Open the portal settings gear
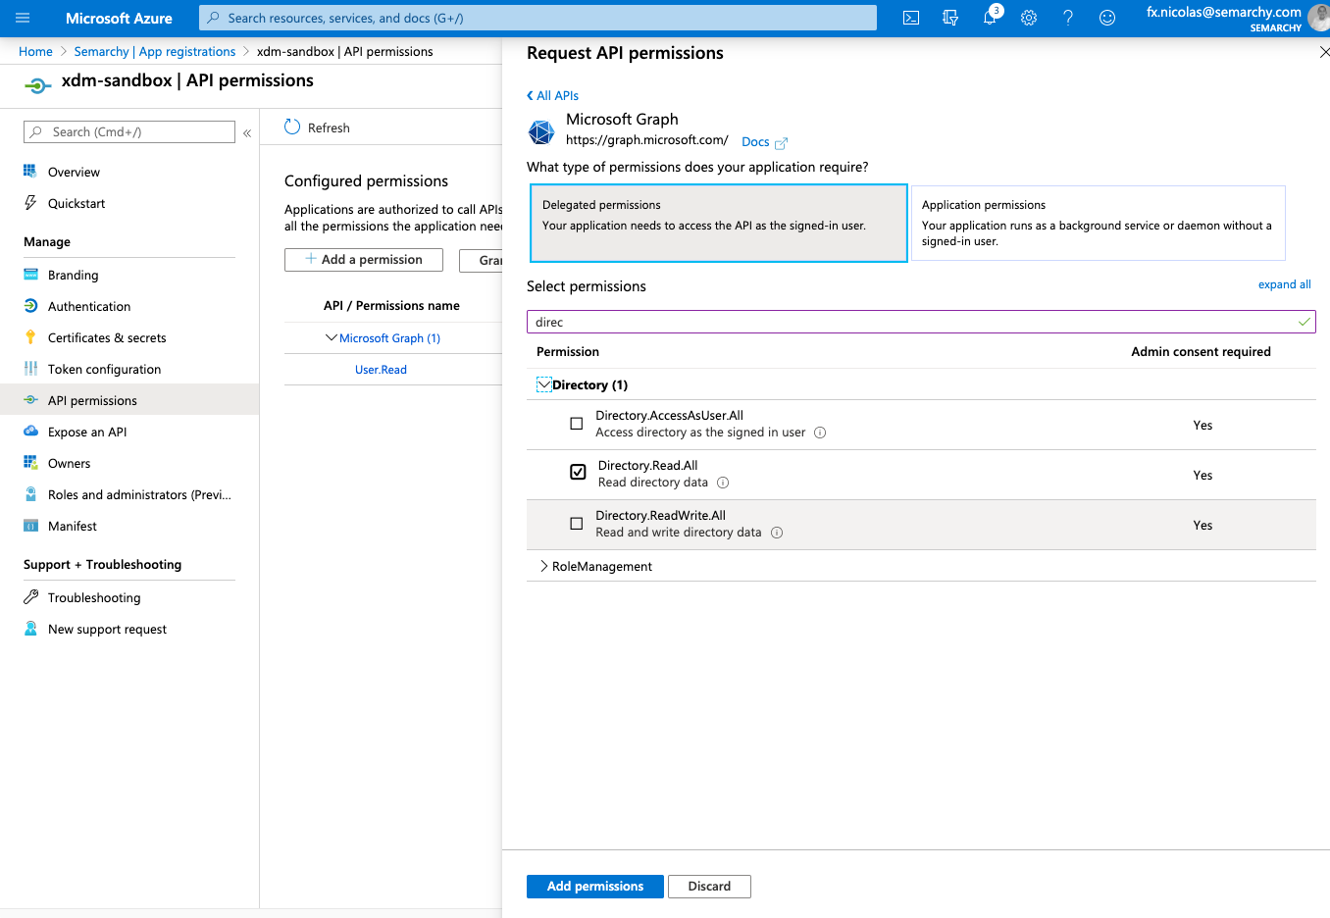This screenshot has height=918, width=1330. (x=1029, y=18)
